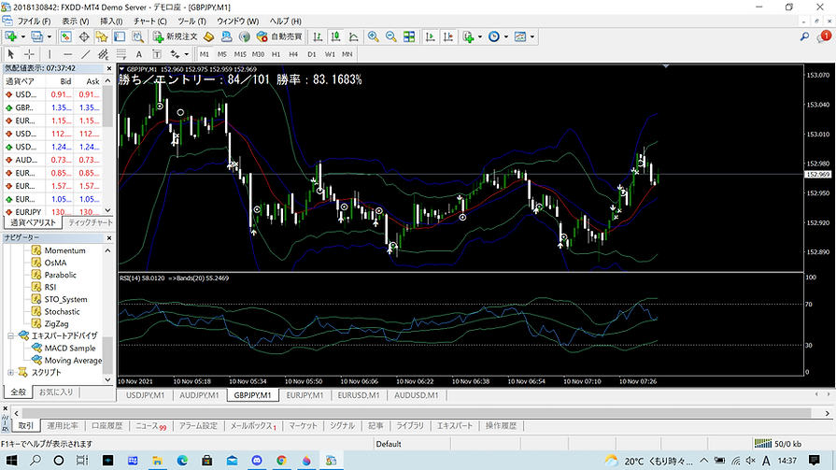Image resolution: width=836 pixels, height=470 pixels.
Task: Open the Profiles toolbar icon
Action: [x=36, y=36]
